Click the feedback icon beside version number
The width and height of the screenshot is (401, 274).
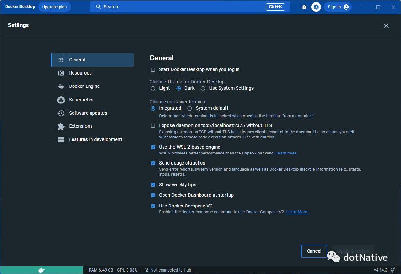393,270
